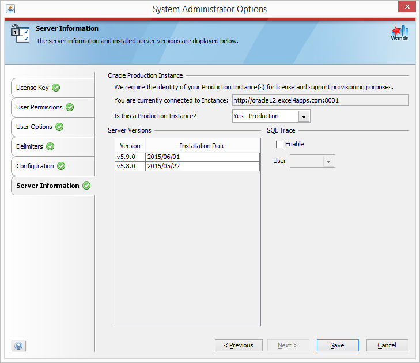Switch to the License Key tab
Image resolution: width=420 pixels, height=363 pixels.
53,88
